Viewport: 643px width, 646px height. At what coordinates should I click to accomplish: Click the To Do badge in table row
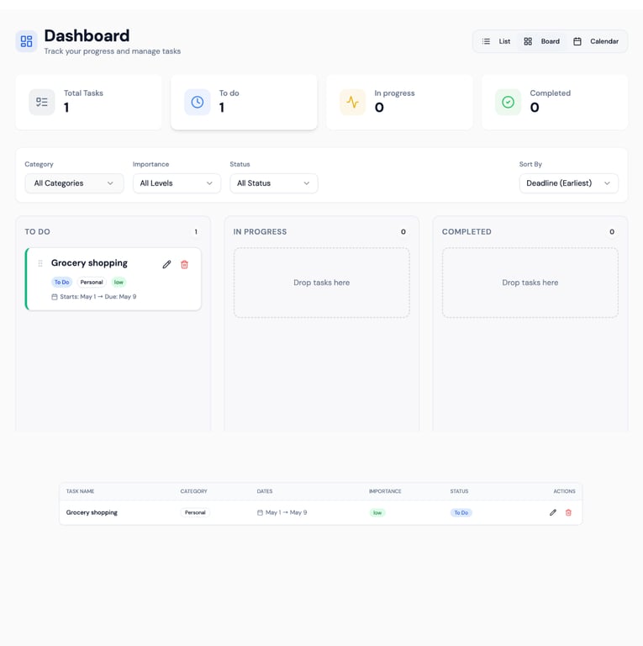pyautogui.click(x=461, y=512)
